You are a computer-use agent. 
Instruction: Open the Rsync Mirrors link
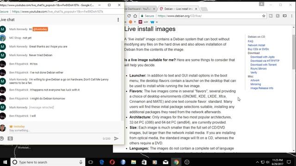(x=259, y=69)
